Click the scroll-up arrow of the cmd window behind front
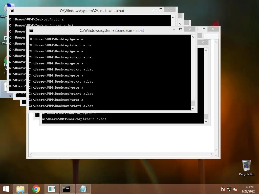This screenshot has width=259, height=194. [206, 50]
